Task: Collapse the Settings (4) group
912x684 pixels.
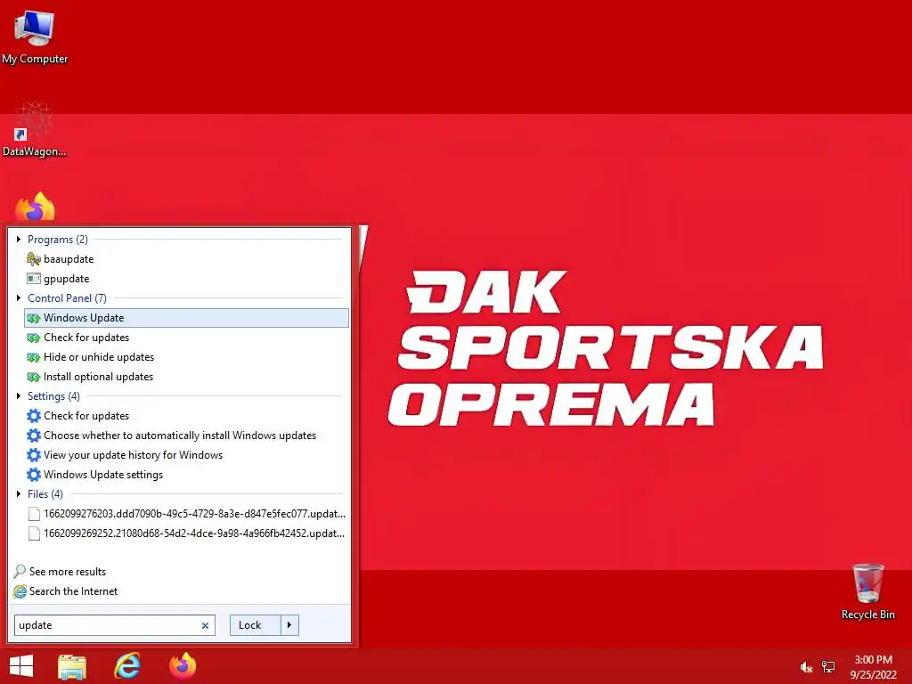Action: click(x=19, y=396)
